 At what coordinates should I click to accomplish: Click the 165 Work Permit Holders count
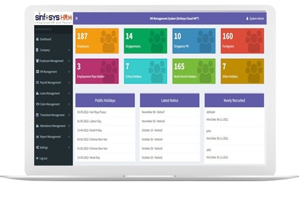tap(180, 67)
